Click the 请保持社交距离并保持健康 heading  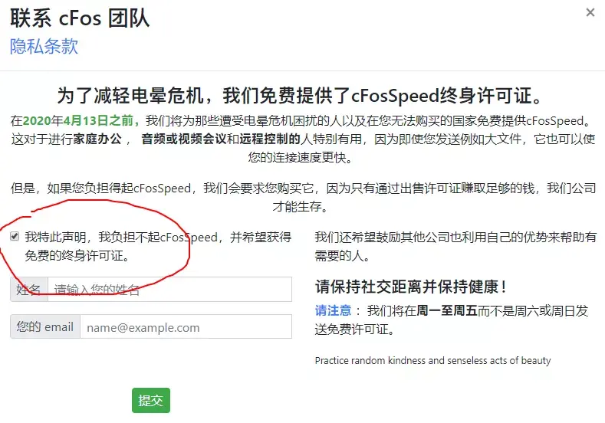(410, 287)
